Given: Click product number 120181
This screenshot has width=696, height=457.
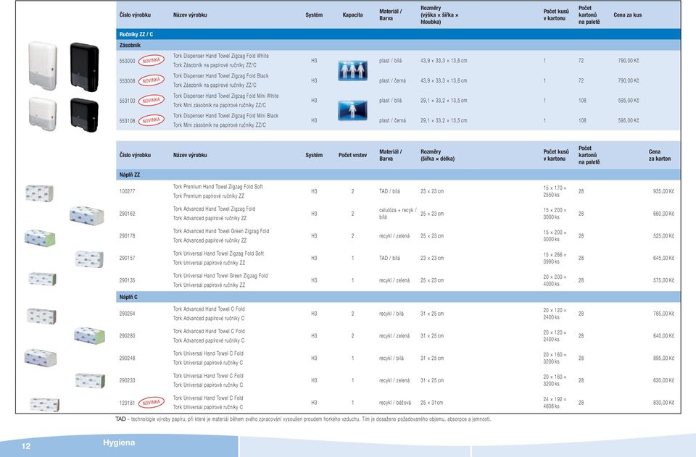Looking at the screenshot, I should pyautogui.click(x=127, y=403).
